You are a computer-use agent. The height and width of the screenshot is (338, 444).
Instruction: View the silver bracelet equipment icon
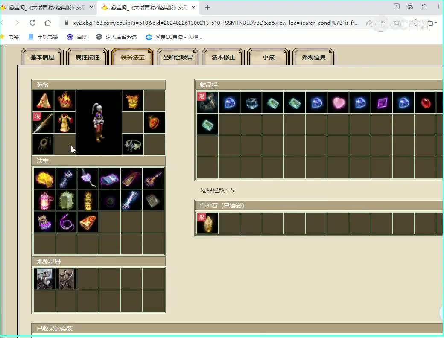[x=133, y=144]
